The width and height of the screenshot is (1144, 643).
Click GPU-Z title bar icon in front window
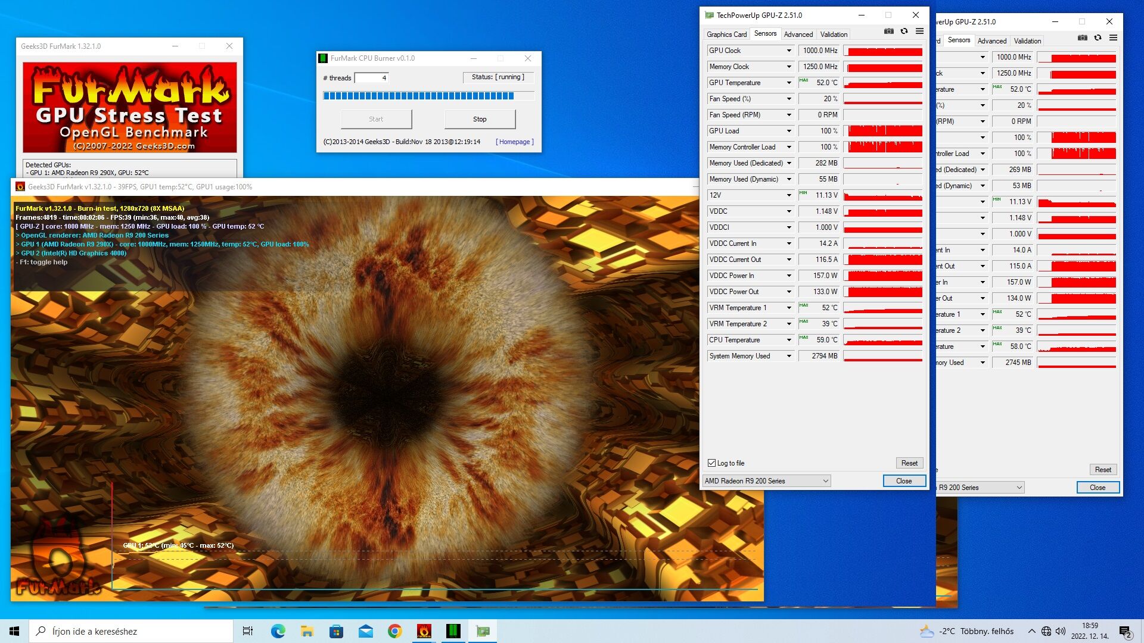[709, 15]
